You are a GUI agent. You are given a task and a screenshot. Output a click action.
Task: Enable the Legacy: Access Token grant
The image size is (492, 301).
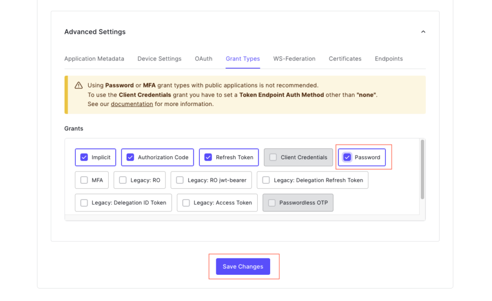pyautogui.click(x=186, y=203)
